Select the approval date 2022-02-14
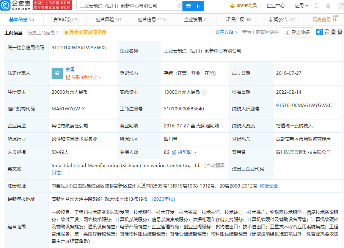This screenshot has height=248, width=344. click(289, 92)
